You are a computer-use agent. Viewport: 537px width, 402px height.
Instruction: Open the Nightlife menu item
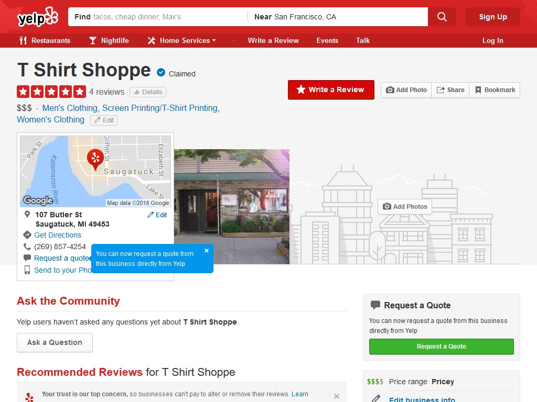109,40
